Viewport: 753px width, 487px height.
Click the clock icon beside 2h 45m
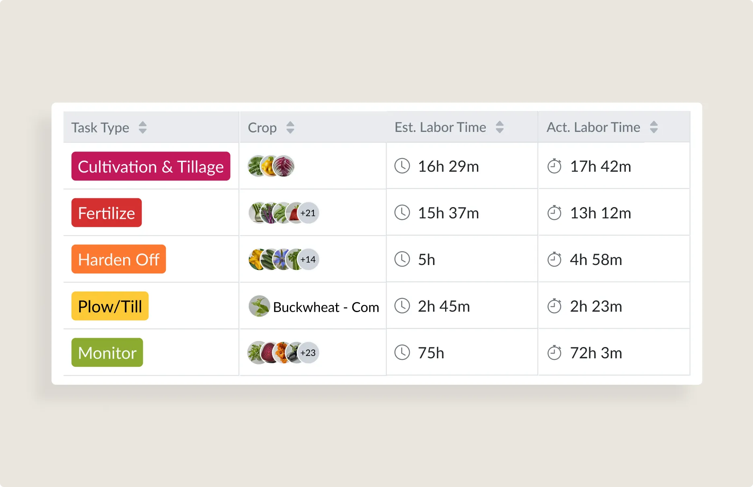coord(402,306)
